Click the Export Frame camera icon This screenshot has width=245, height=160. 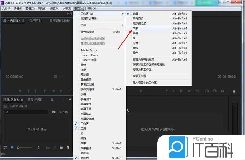click(222, 91)
